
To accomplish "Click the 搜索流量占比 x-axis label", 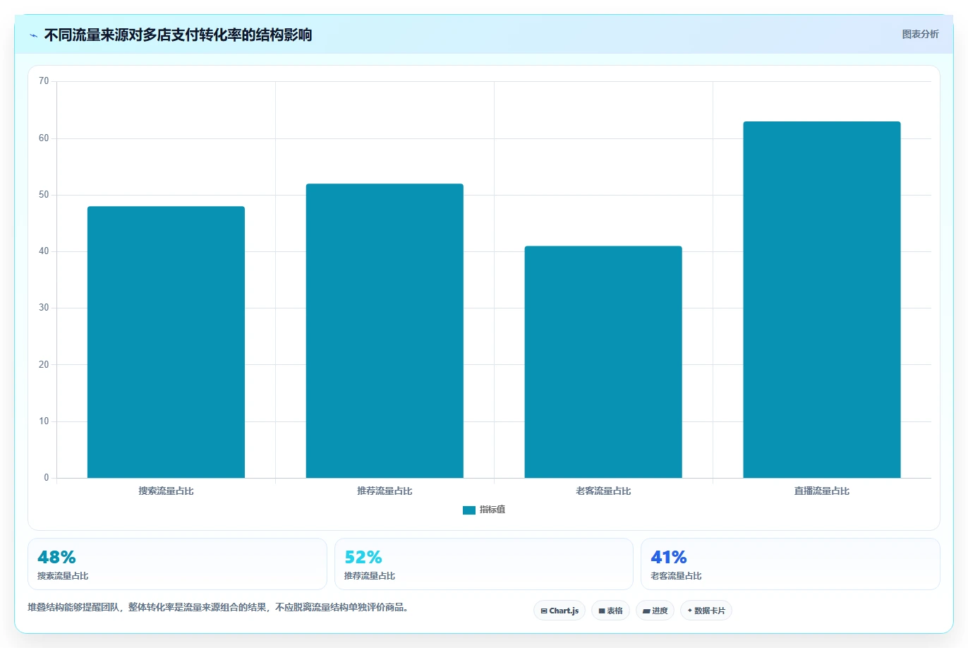I will point(166,491).
